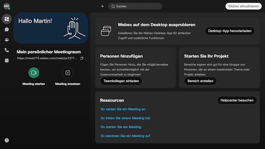Open link So treten Sie einem Meeting bei

(125, 118)
